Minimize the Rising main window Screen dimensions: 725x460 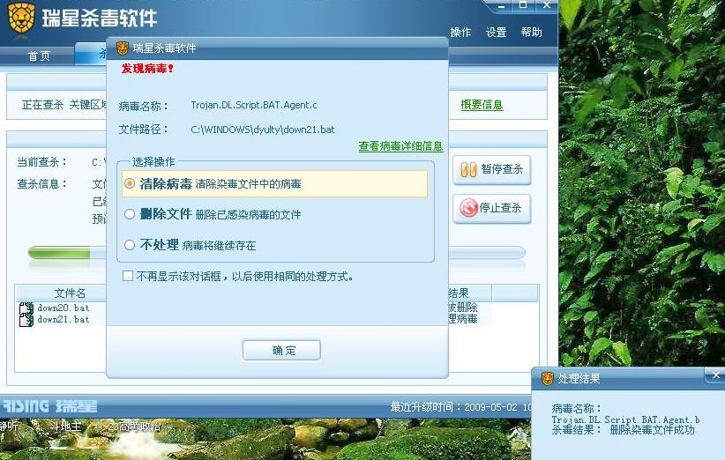click(501, 5)
